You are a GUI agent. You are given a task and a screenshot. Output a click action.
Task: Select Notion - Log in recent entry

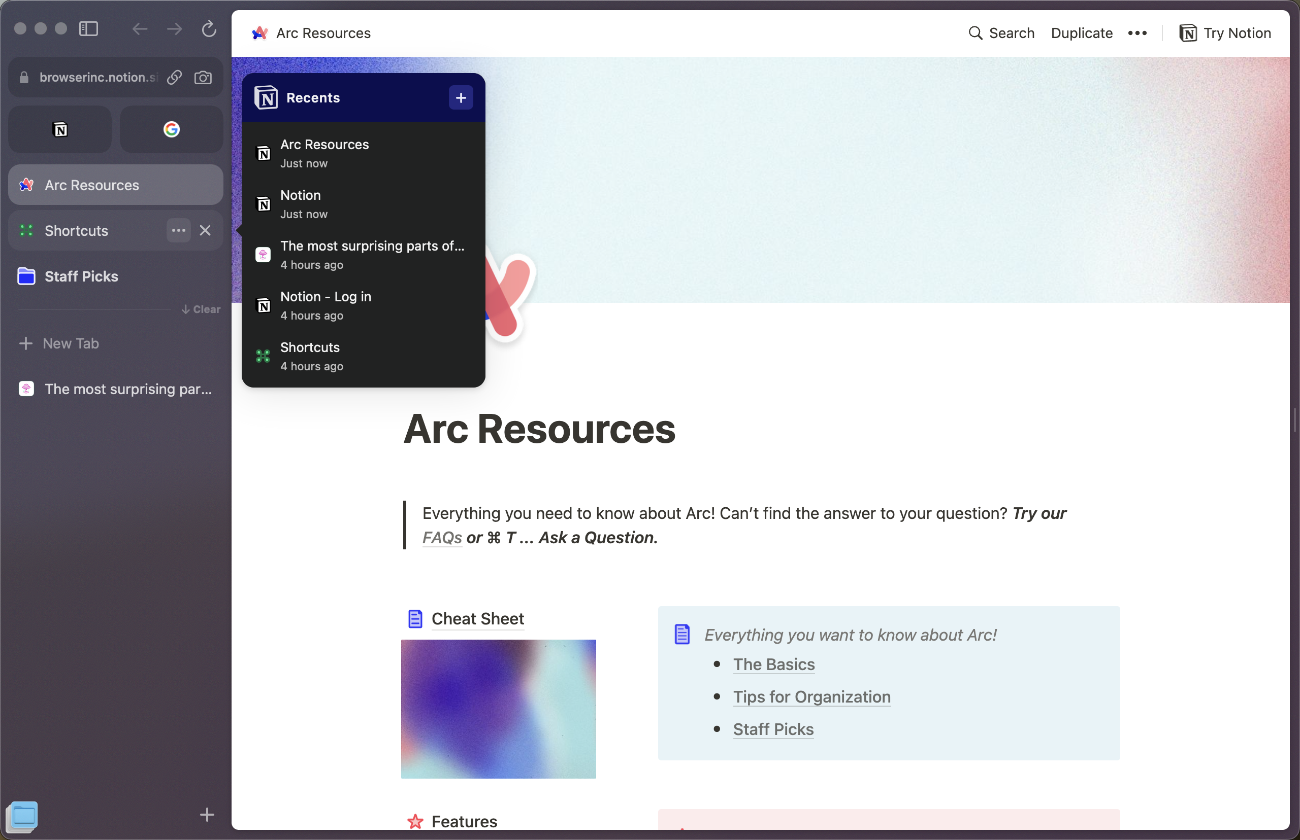coord(363,305)
